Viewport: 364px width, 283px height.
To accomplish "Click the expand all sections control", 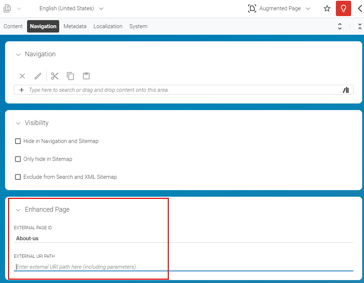I will (x=340, y=26).
